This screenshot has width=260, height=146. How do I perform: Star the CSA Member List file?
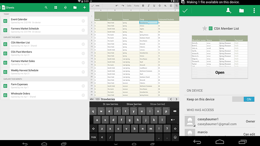[x=205, y=29]
